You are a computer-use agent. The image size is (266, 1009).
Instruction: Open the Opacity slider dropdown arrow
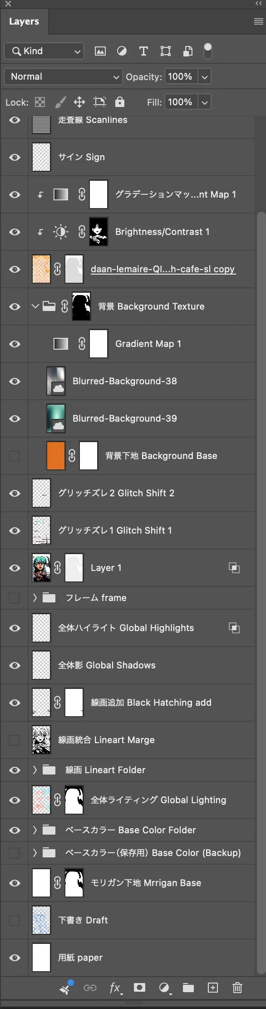click(205, 76)
